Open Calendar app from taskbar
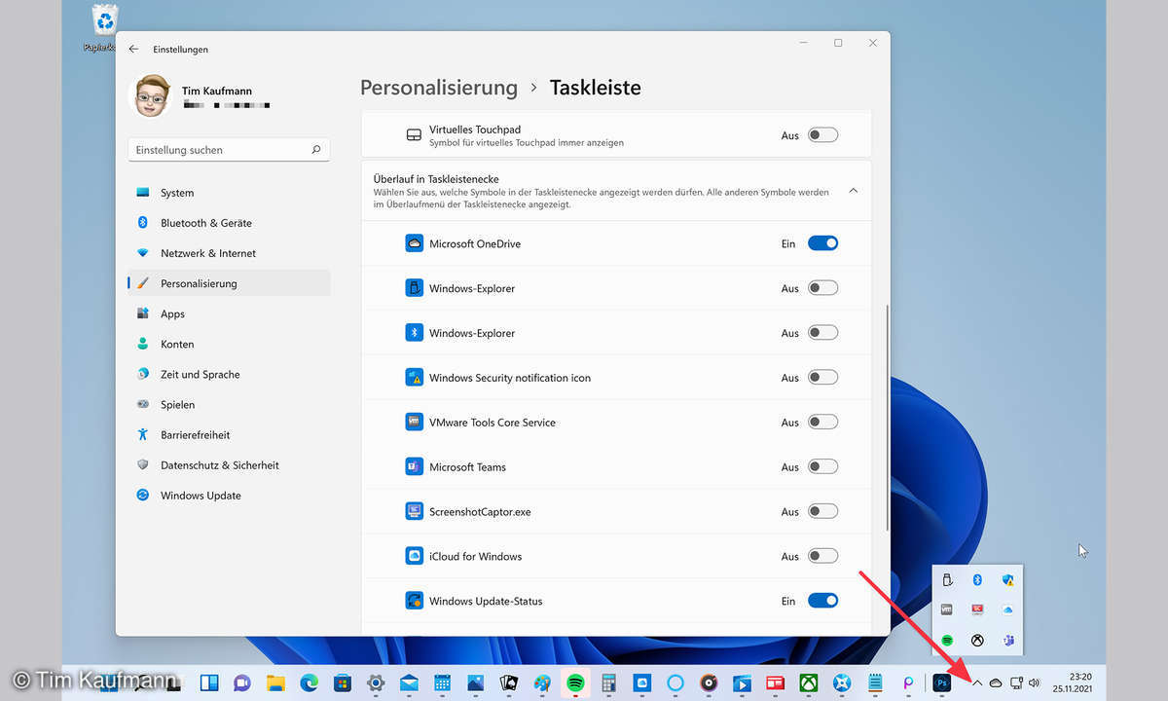 coord(443,683)
